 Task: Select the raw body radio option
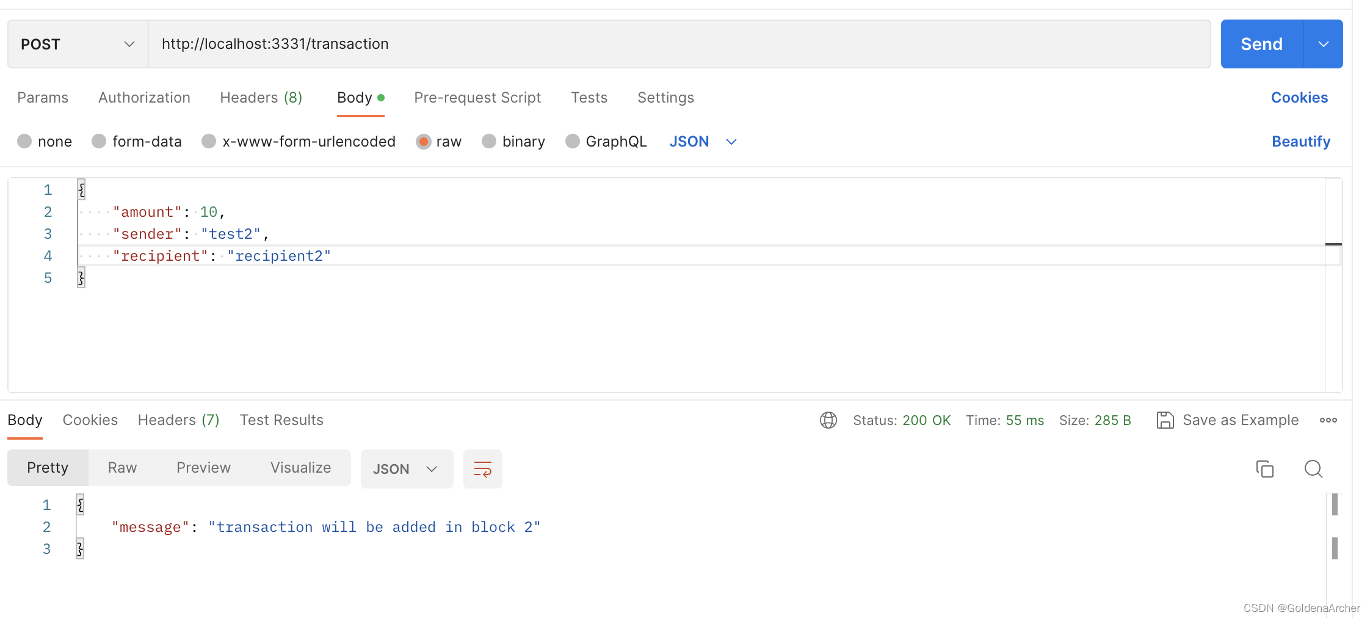[x=423, y=142]
